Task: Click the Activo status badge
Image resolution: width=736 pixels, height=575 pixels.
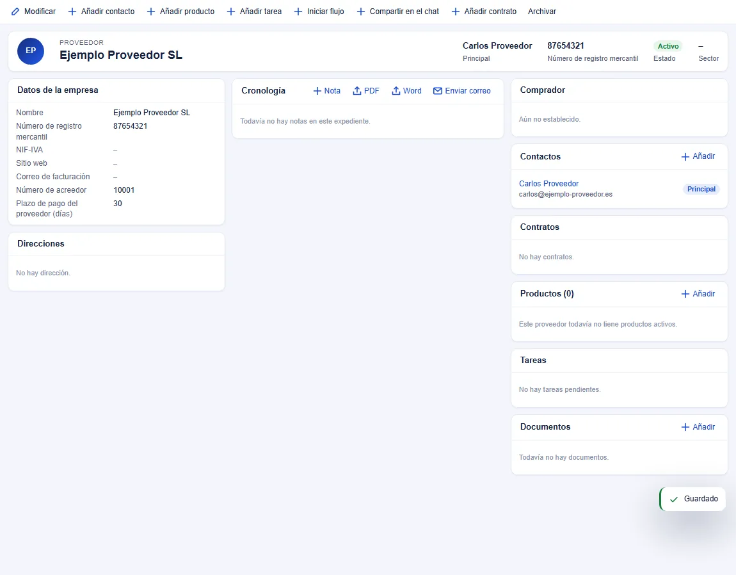Action: [x=668, y=46]
